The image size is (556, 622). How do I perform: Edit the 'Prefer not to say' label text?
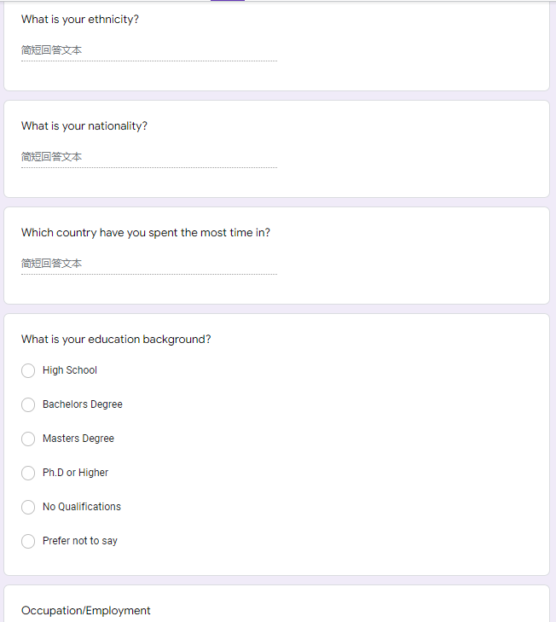point(80,541)
